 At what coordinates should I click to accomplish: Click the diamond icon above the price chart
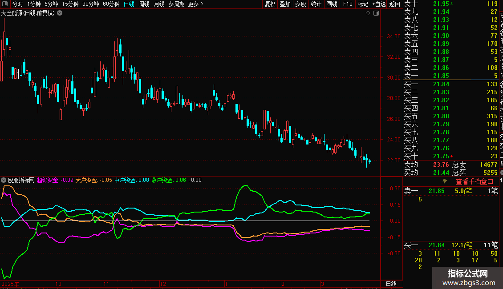coord(368,13)
